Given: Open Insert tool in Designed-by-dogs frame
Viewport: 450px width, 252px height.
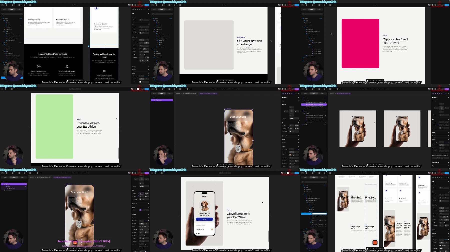Looking at the screenshot, I should pyautogui.click(x=8, y=5).
